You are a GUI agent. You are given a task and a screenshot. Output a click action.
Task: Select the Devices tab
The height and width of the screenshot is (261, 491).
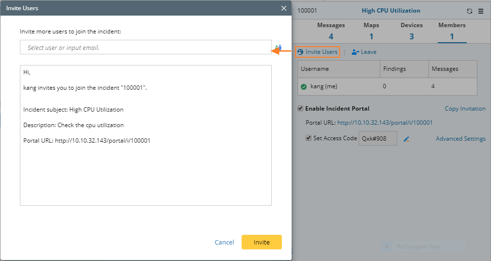(411, 31)
